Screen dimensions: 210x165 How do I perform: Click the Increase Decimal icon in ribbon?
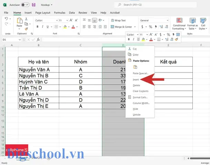pyautogui.click(x=161, y=27)
